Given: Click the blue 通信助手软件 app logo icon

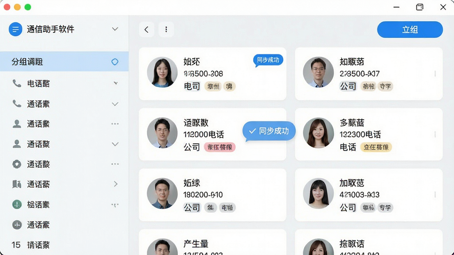Looking at the screenshot, I should (16, 29).
